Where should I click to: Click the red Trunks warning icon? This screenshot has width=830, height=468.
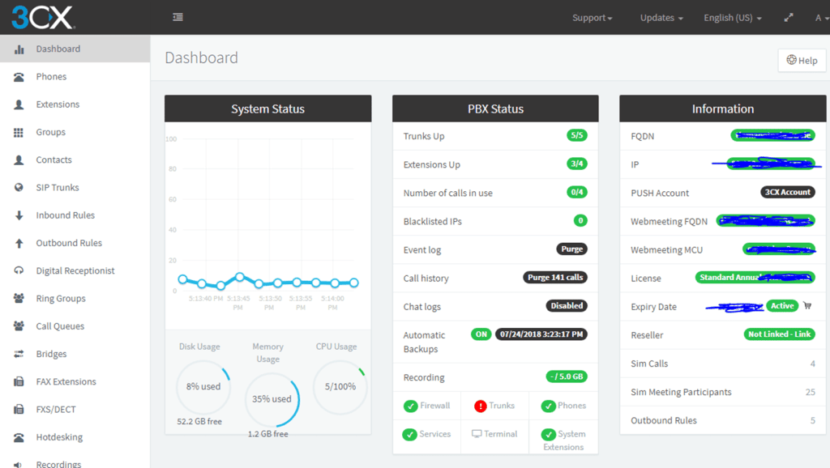(480, 406)
